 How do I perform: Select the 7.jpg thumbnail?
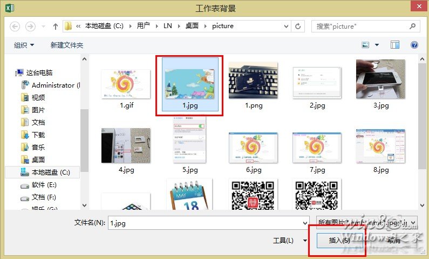[x=317, y=148]
